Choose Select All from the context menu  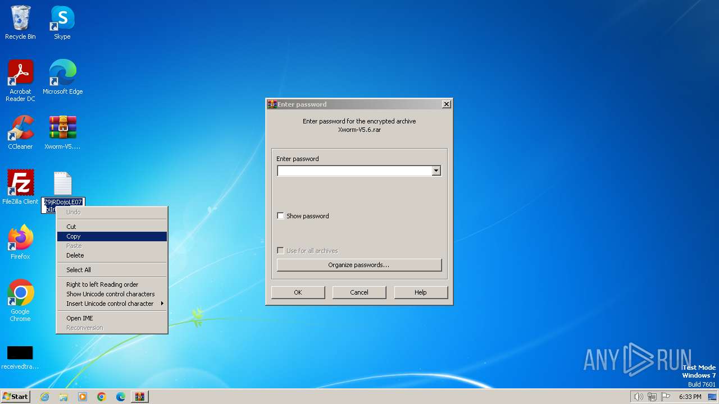[112, 270]
